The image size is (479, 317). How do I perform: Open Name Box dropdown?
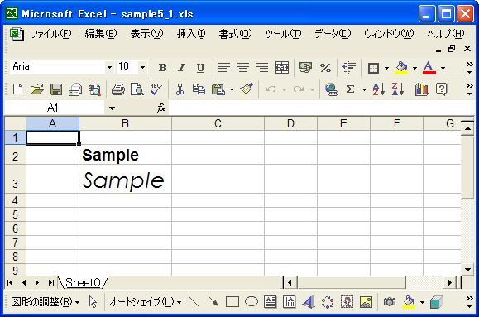pyautogui.click(x=112, y=108)
